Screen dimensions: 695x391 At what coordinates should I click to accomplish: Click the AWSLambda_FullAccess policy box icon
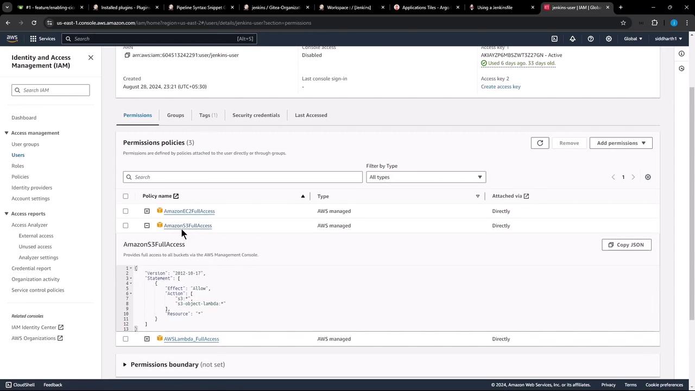click(x=160, y=338)
